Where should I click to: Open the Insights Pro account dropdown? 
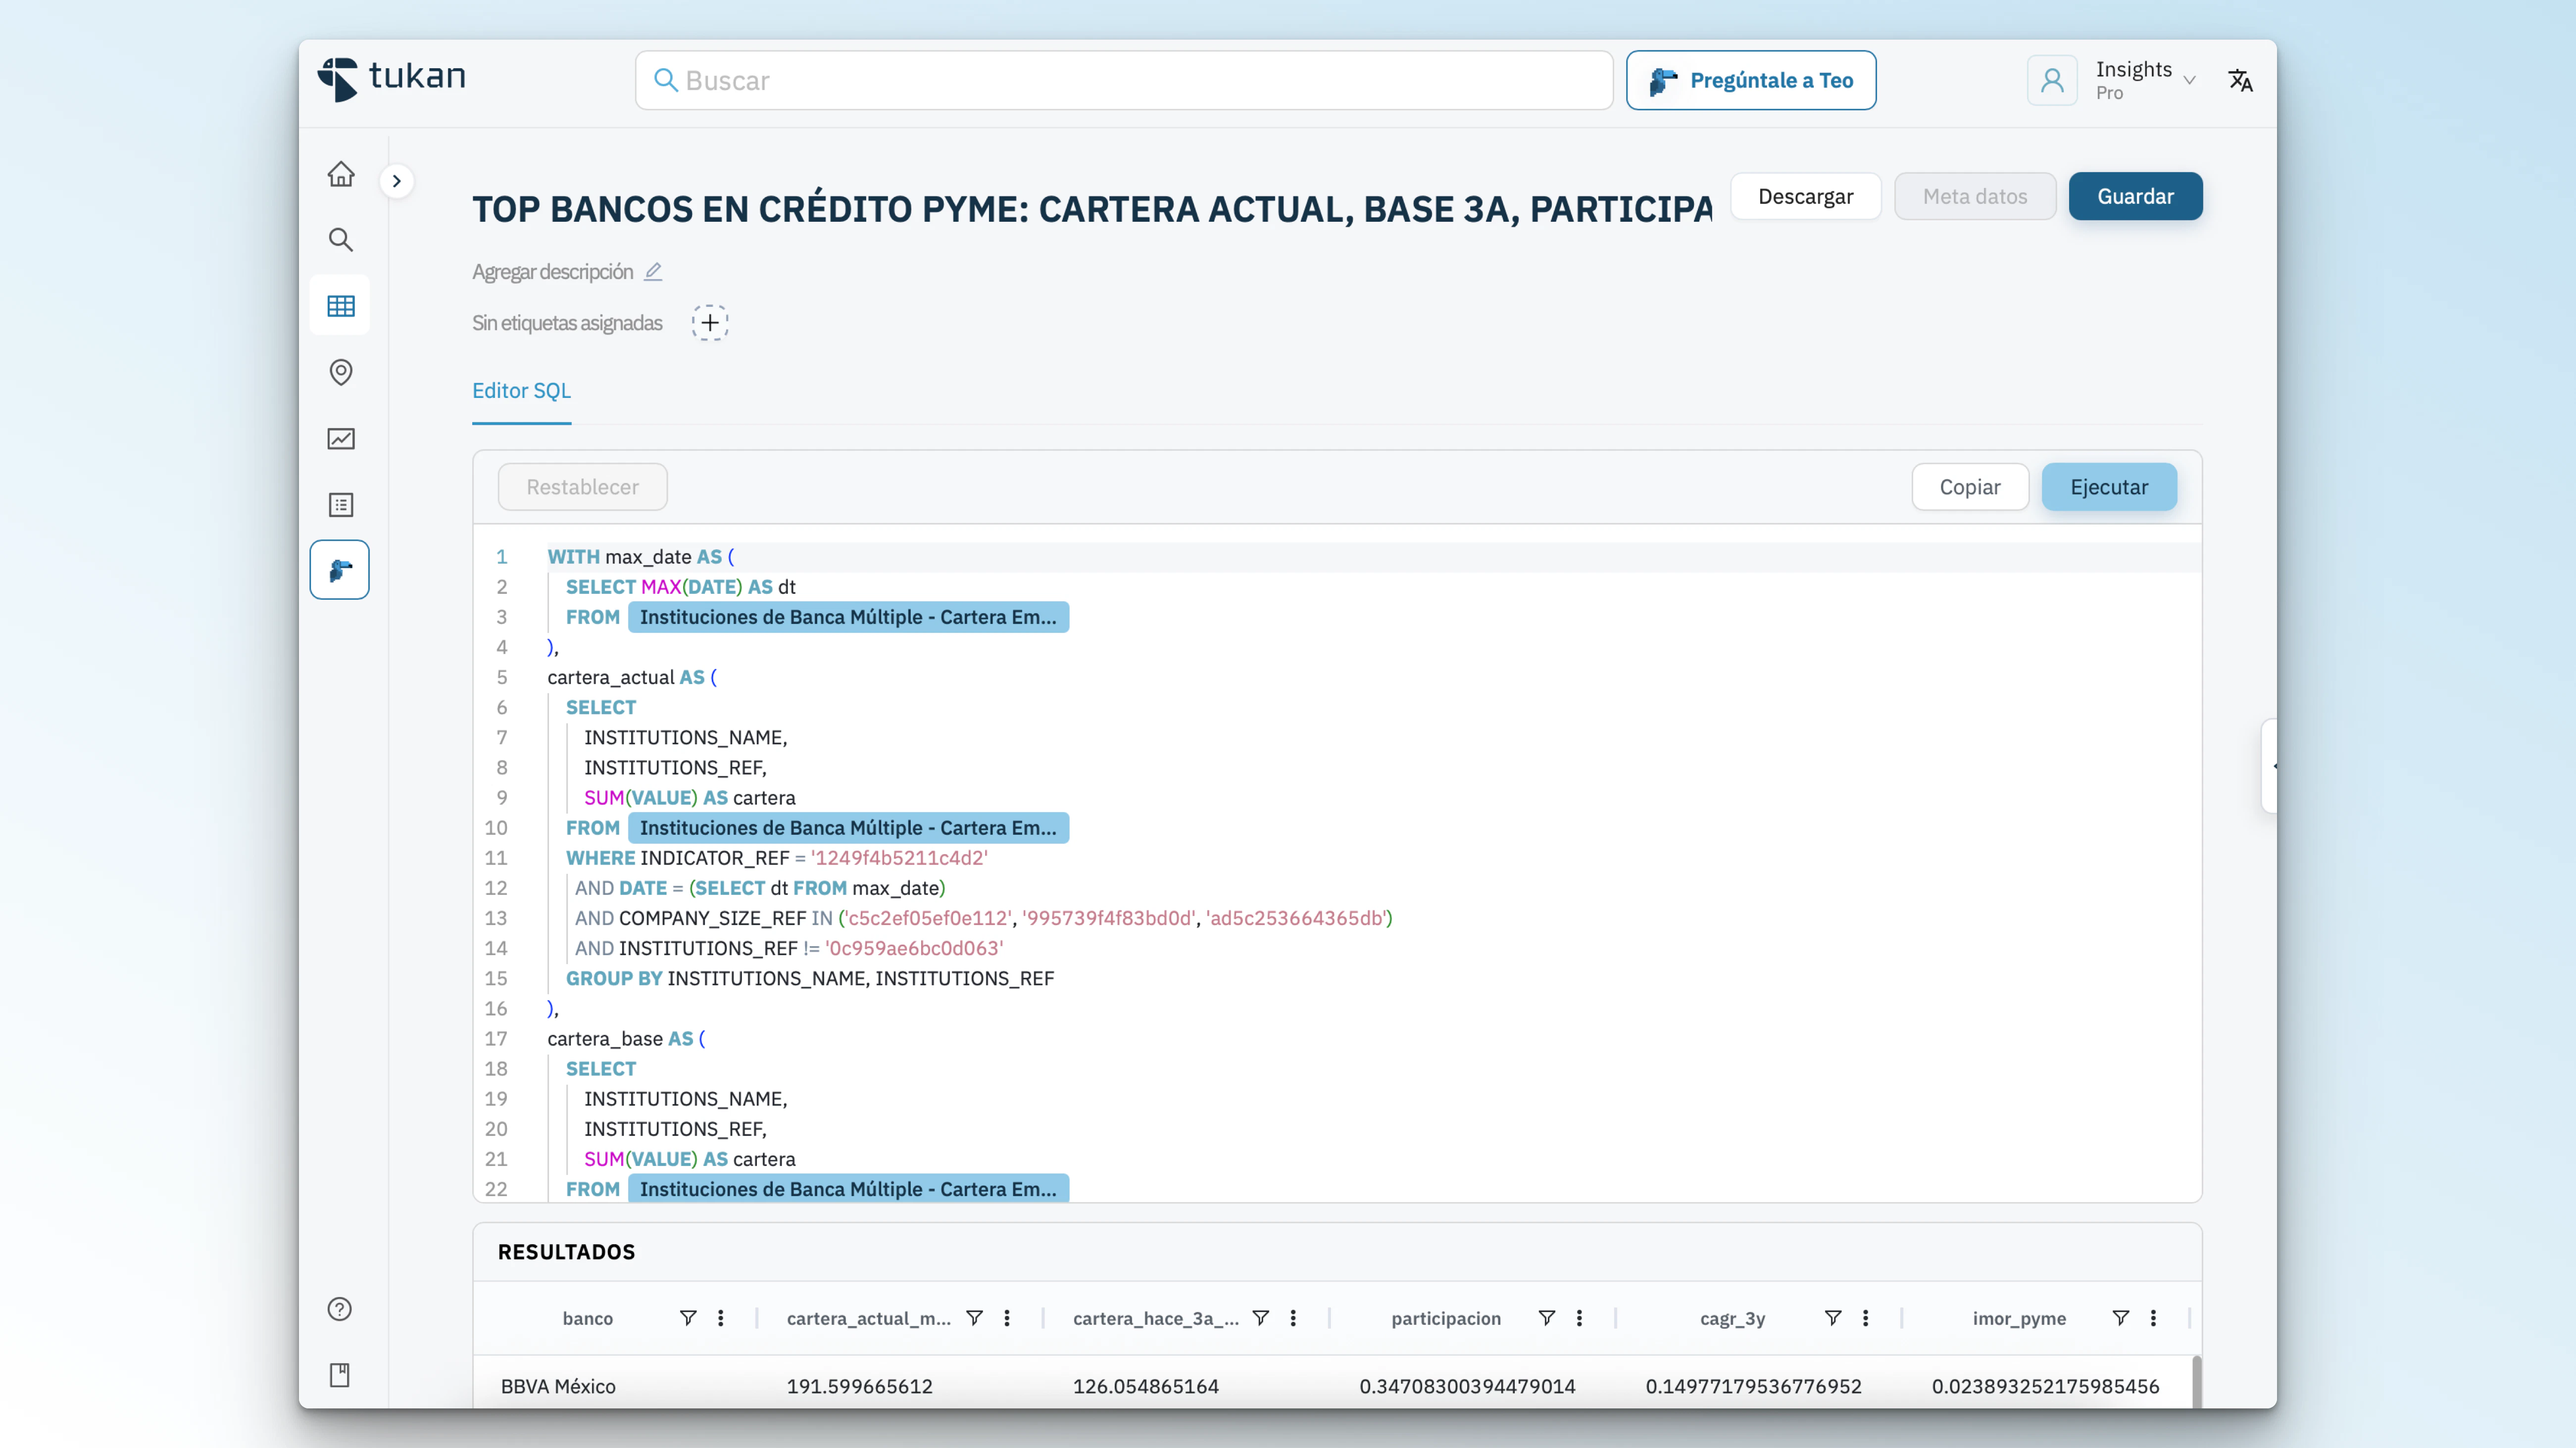2145,80
